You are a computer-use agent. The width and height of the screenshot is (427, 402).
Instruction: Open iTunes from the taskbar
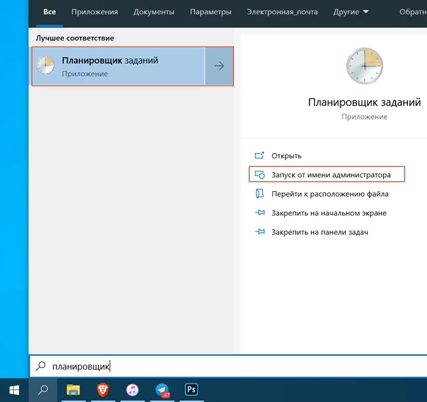pyautogui.click(x=132, y=390)
